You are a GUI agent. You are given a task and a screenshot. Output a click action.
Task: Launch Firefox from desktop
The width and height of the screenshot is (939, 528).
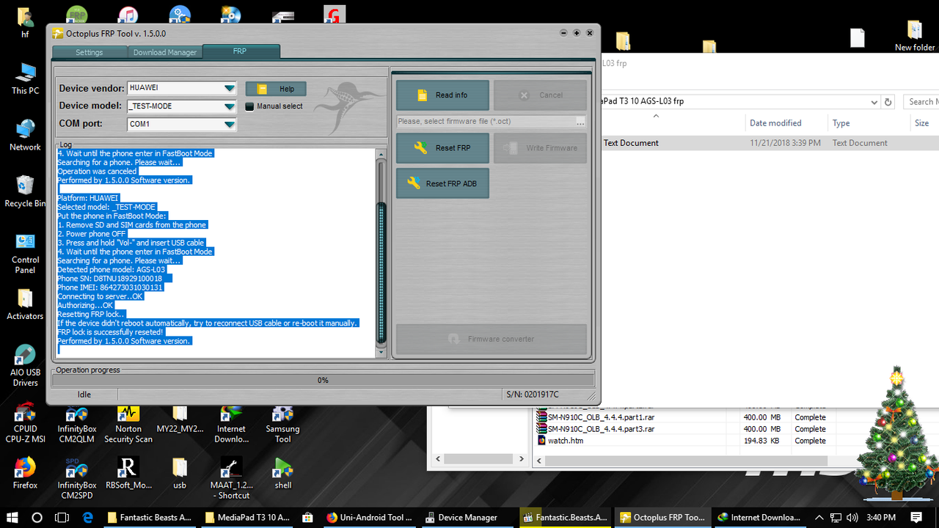[25, 473]
